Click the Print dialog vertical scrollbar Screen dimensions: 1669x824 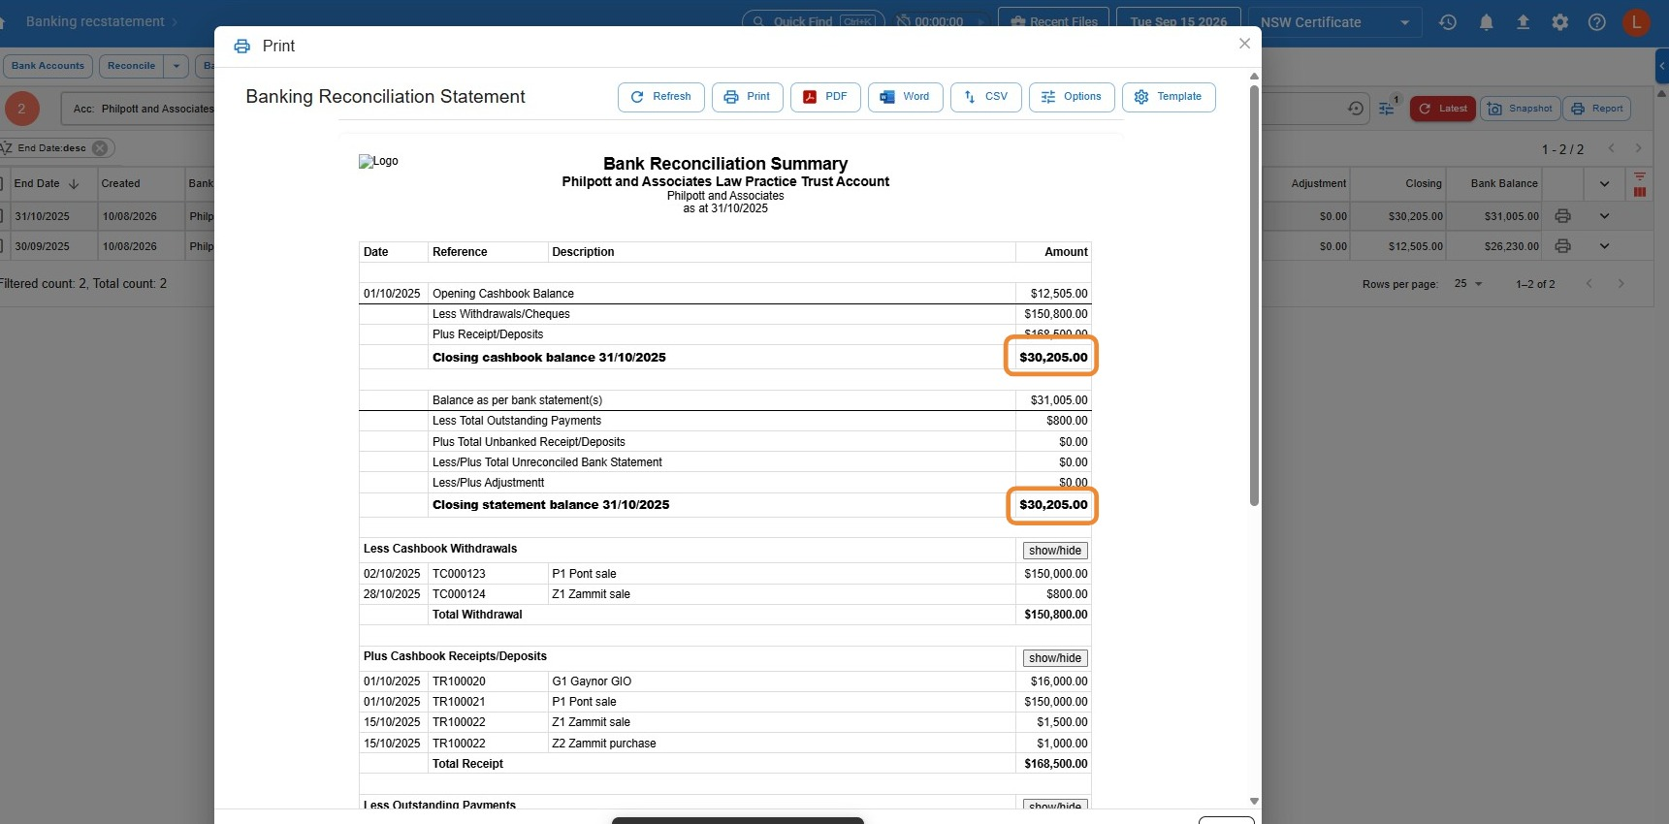1254,296
